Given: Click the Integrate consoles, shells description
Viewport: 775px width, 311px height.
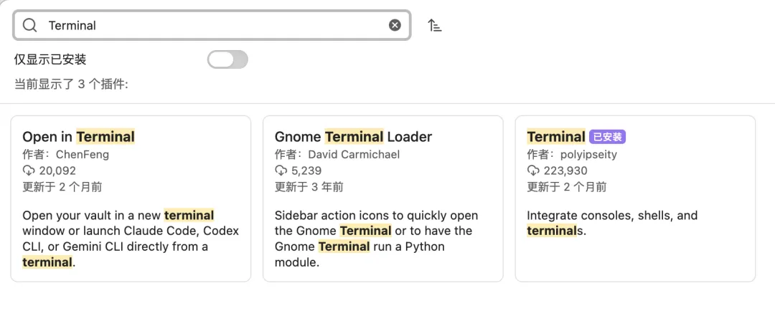Looking at the screenshot, I should point(611,216).
